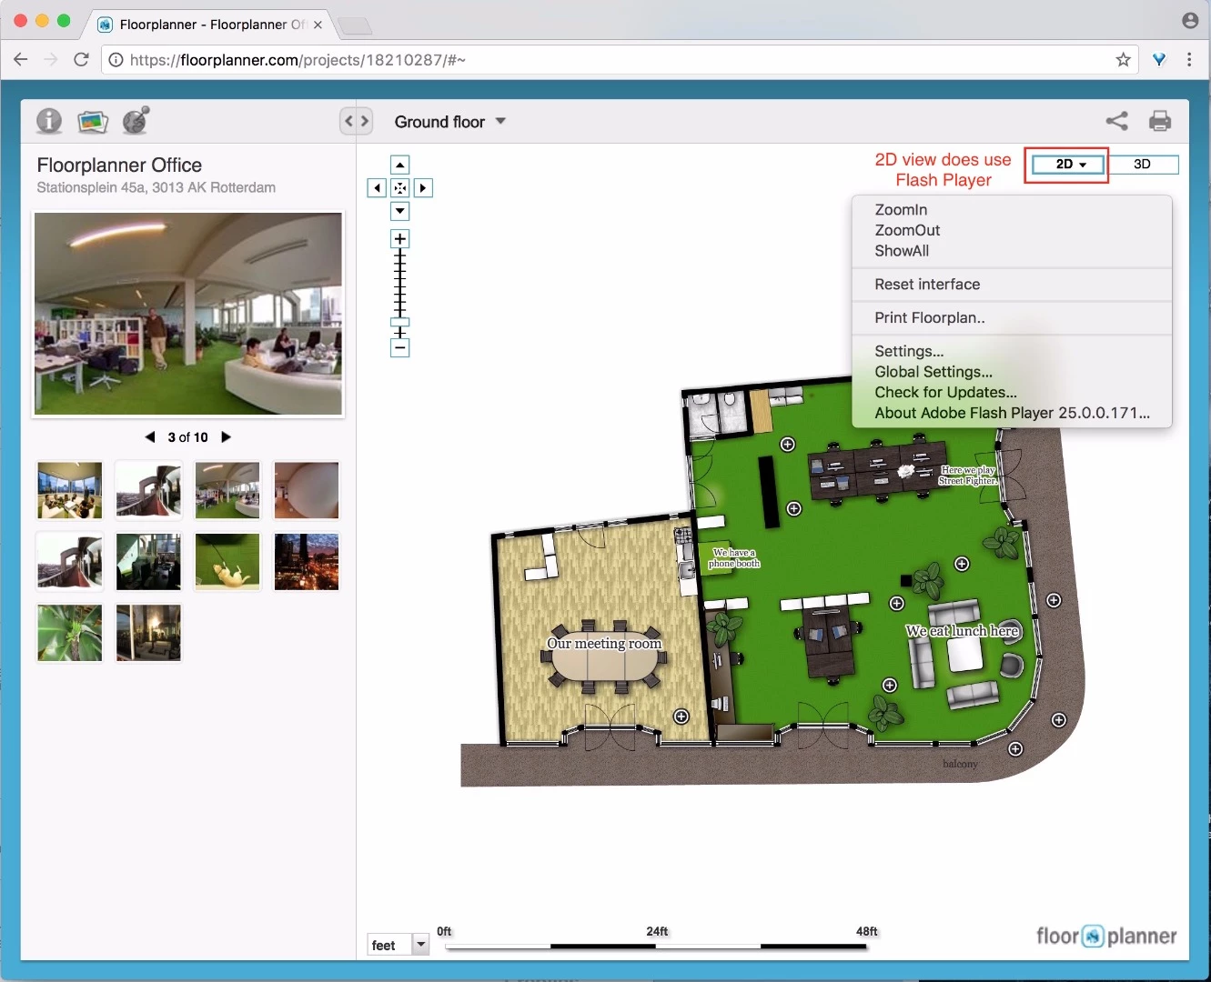1211x982 pixels.
Task: Open the city night skyline thumbnail
Action: [307, 562]
